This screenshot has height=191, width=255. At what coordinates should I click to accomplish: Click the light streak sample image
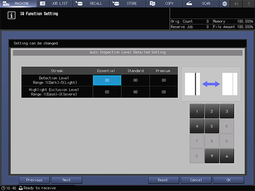pyautogui.click(x=230, y=84)
